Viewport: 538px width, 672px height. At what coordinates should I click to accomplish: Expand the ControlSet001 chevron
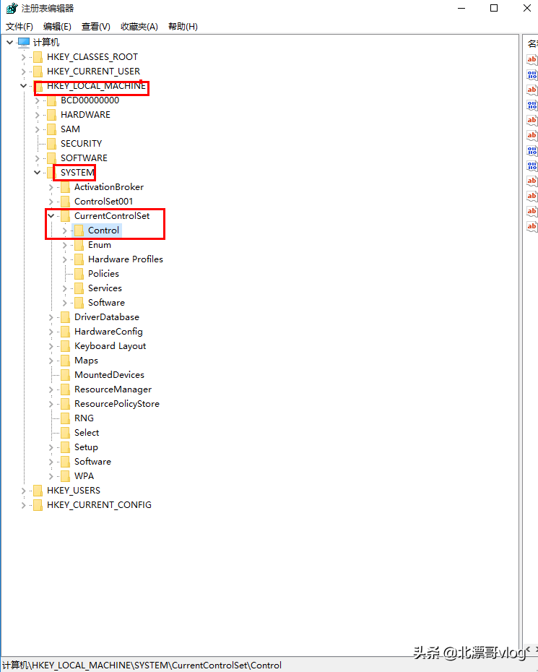tap(51, 202)
